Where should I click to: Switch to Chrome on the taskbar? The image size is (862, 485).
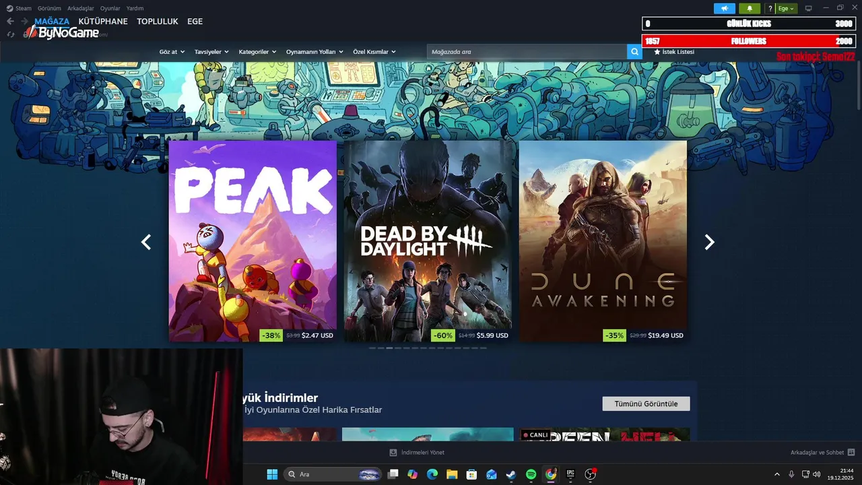[x=551, y=474]
